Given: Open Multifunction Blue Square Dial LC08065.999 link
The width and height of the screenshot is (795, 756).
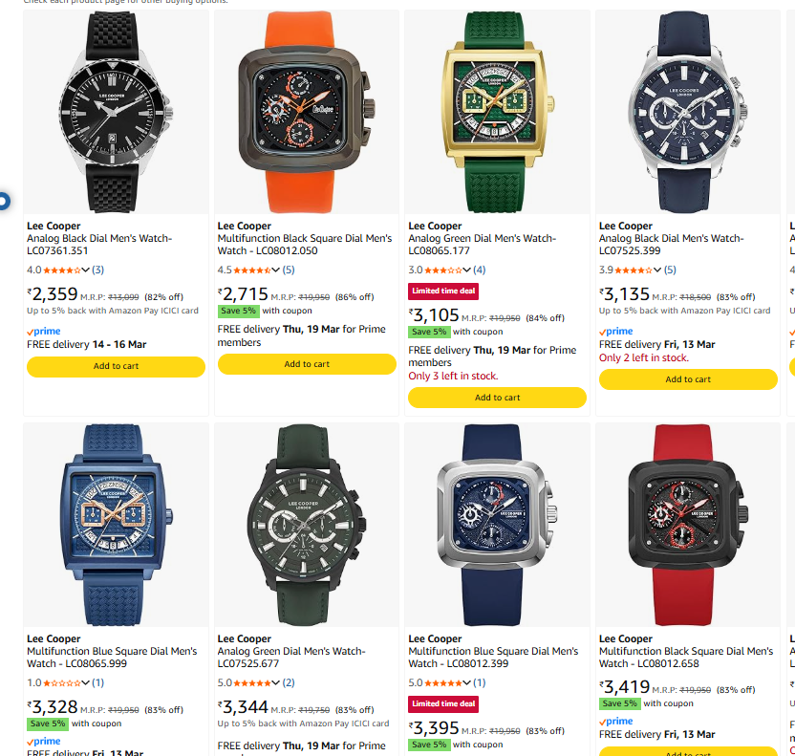Looking at the screenshot, I should (x=112, y=658).
